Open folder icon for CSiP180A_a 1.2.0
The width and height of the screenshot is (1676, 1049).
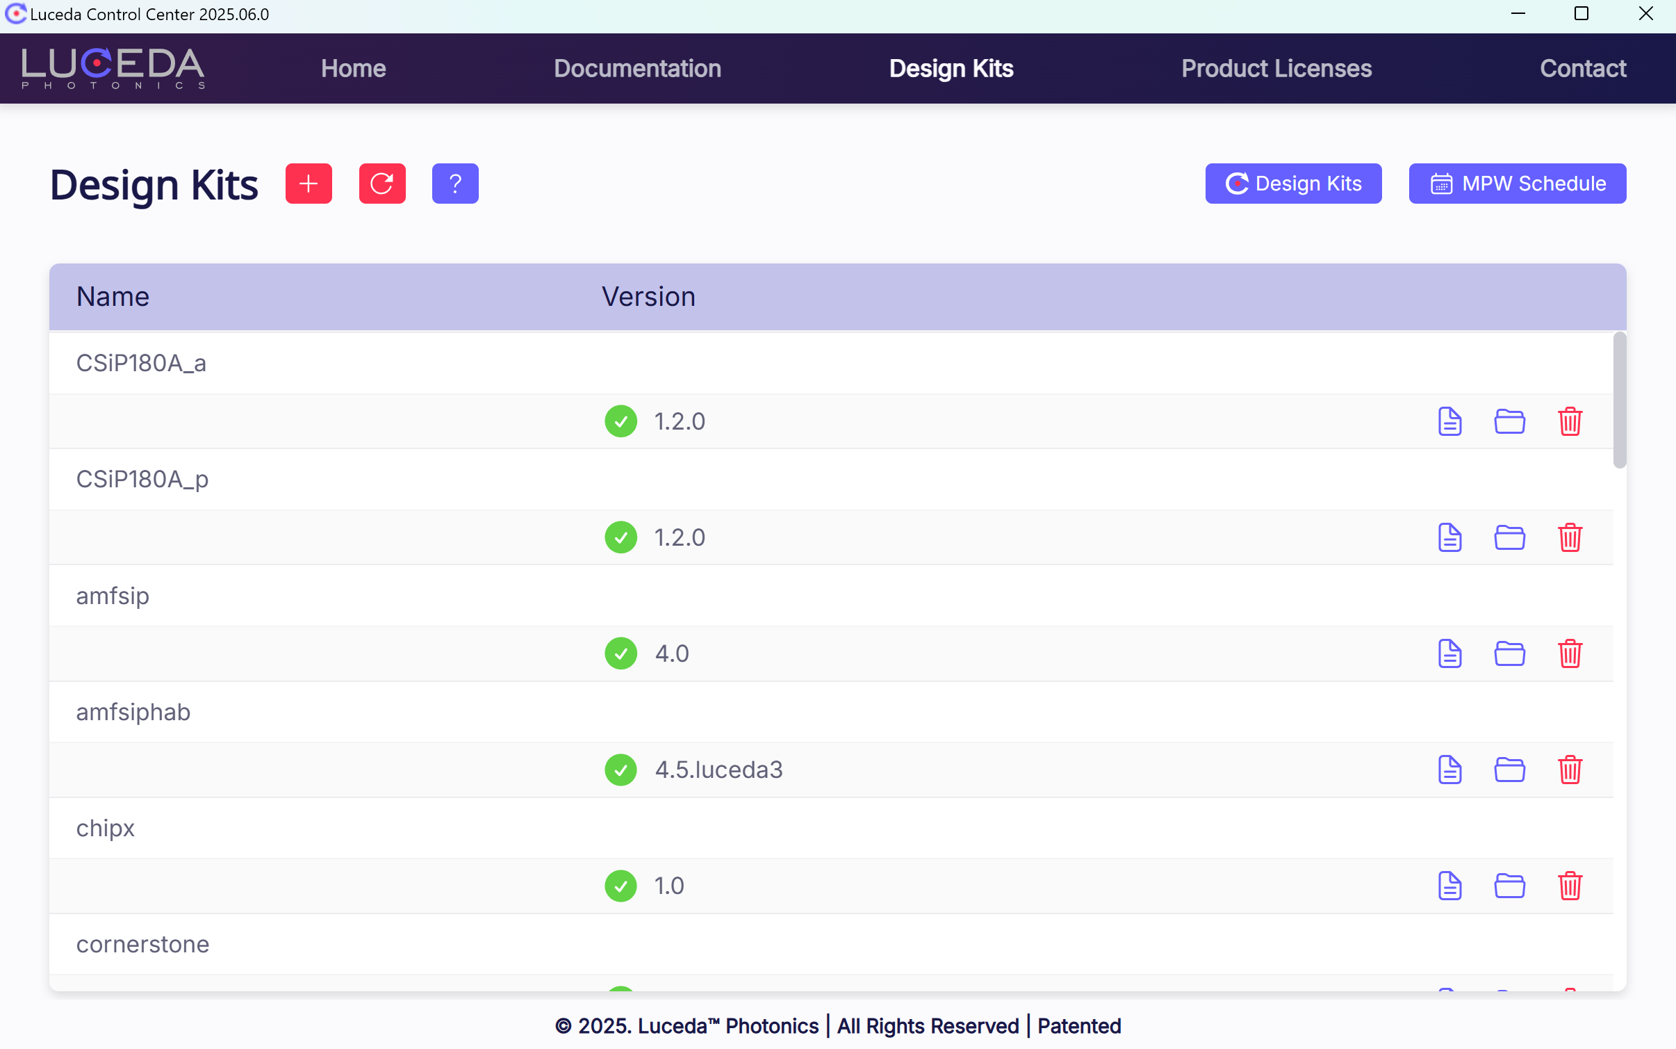[1509, 421]
